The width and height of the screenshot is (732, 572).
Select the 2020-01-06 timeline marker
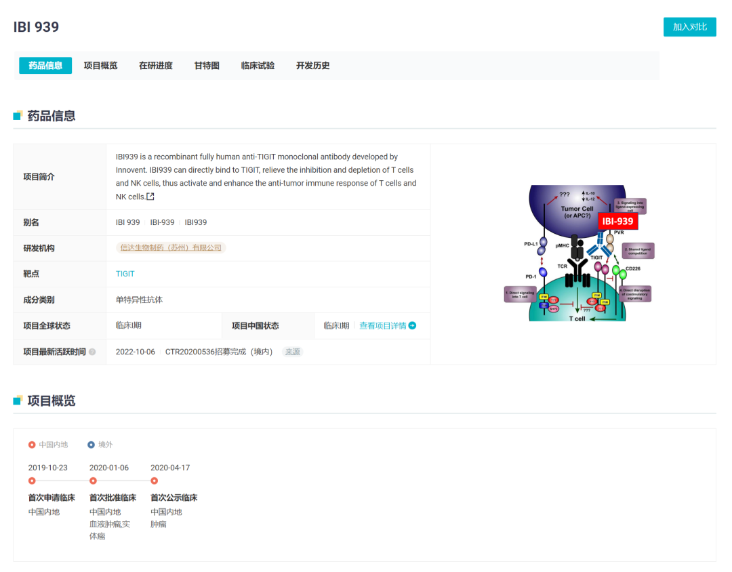pyautogui.click(x=93, y=481)
